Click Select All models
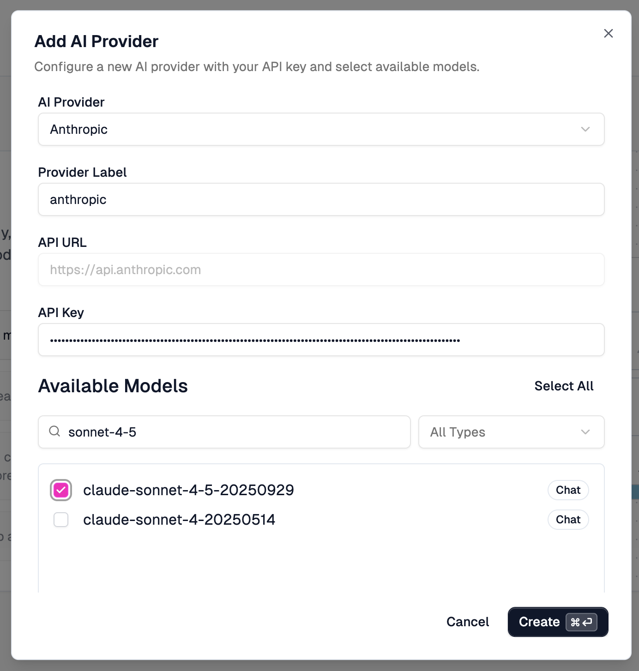Screen dimensions: 639x671 click(x=564, y=386)
